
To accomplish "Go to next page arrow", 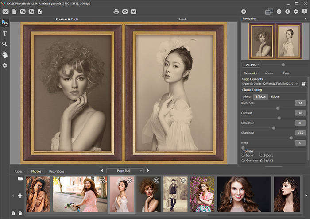I will (148, 171).
